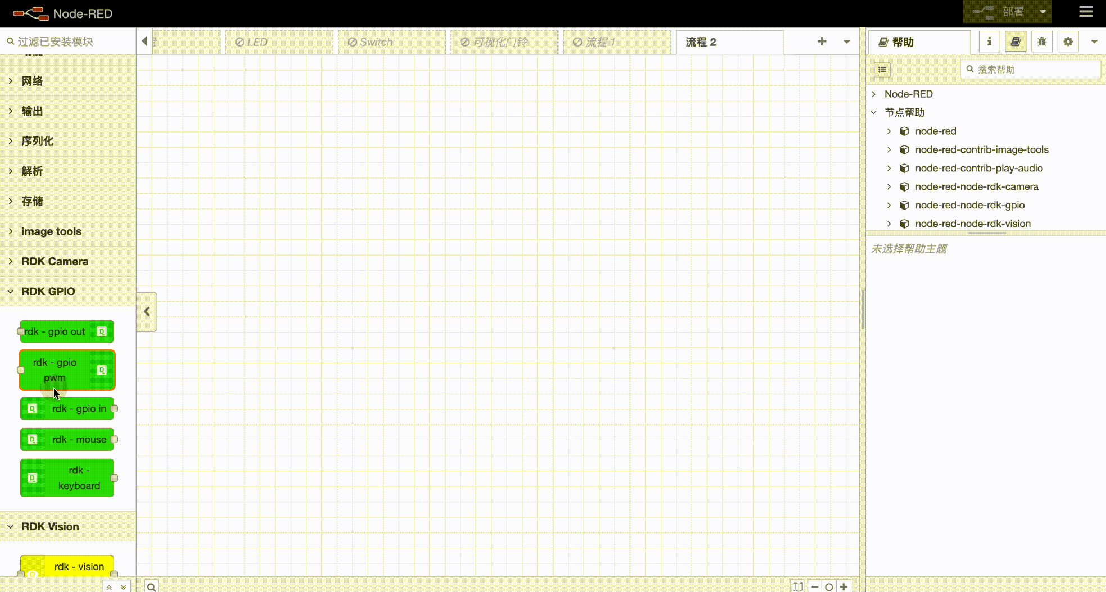The image size is (1106, 592).
Task: Click the filter installed nodes search box
Action: 68,42
